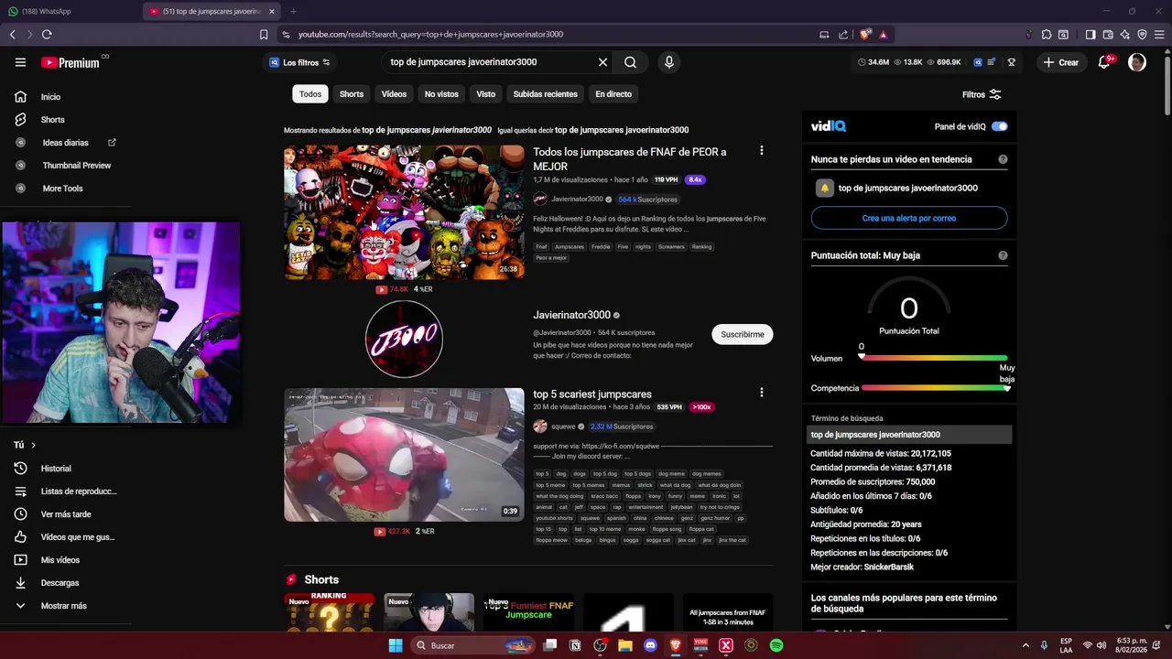Open options for top 5 scariest jumpscares

point(761,393)
